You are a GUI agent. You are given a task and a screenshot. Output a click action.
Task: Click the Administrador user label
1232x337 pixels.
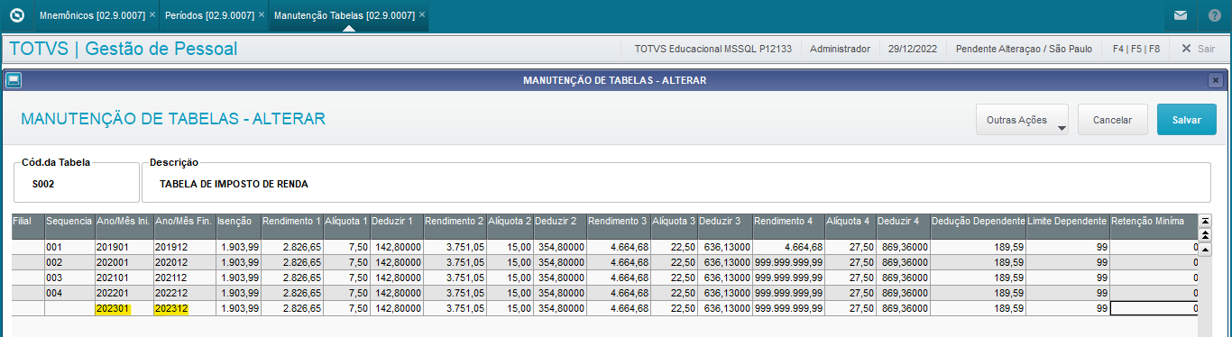click(x=841, y=49)
